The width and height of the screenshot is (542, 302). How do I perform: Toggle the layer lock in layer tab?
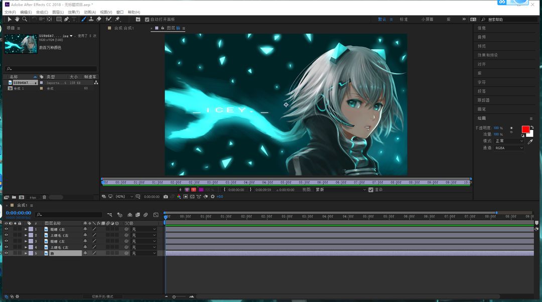click(x=163, y=28)
